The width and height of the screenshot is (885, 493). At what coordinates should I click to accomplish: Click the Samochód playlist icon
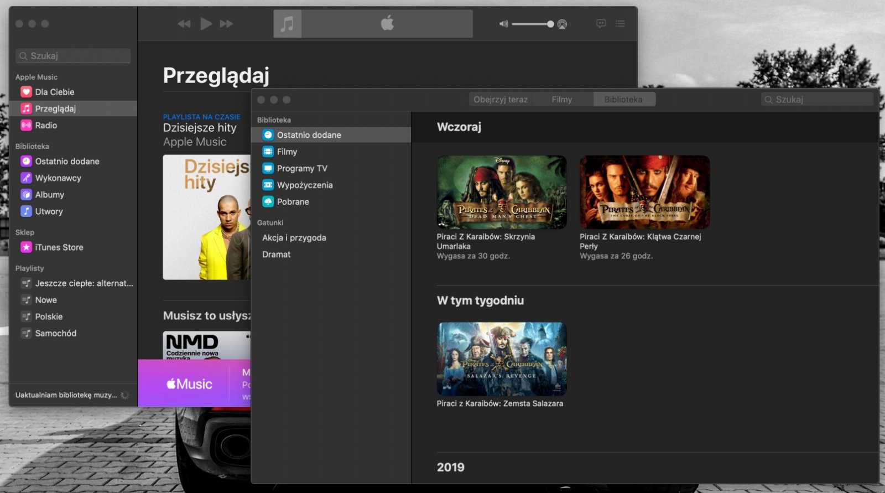click(x=26, y=333)
